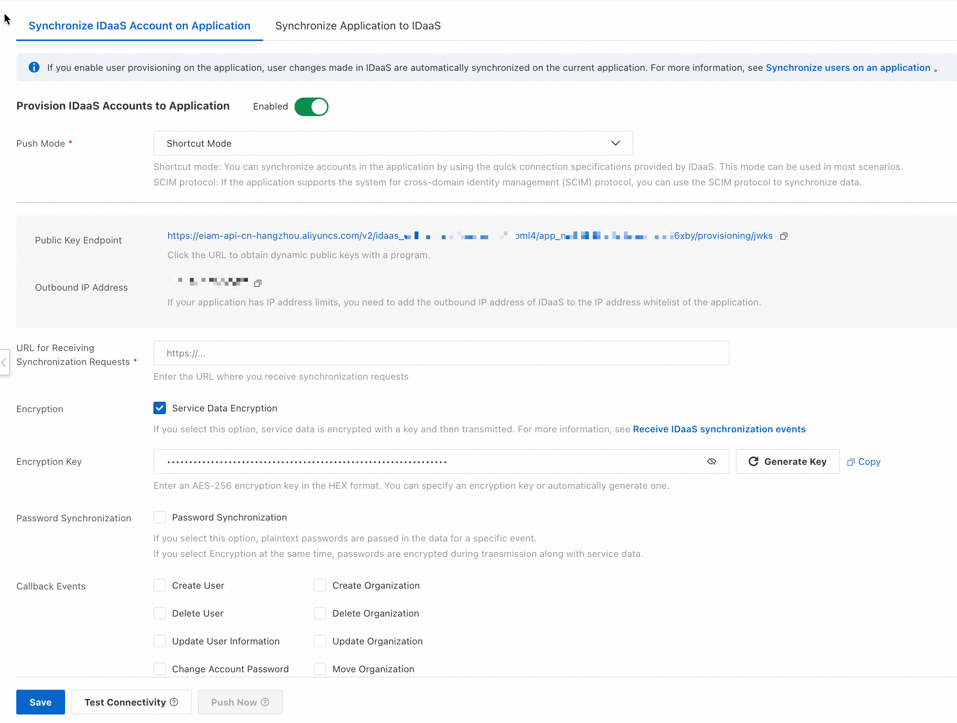Click the blue info icon in banner
Viewport: 957px width, 723px height.
(x=34, y=67)
